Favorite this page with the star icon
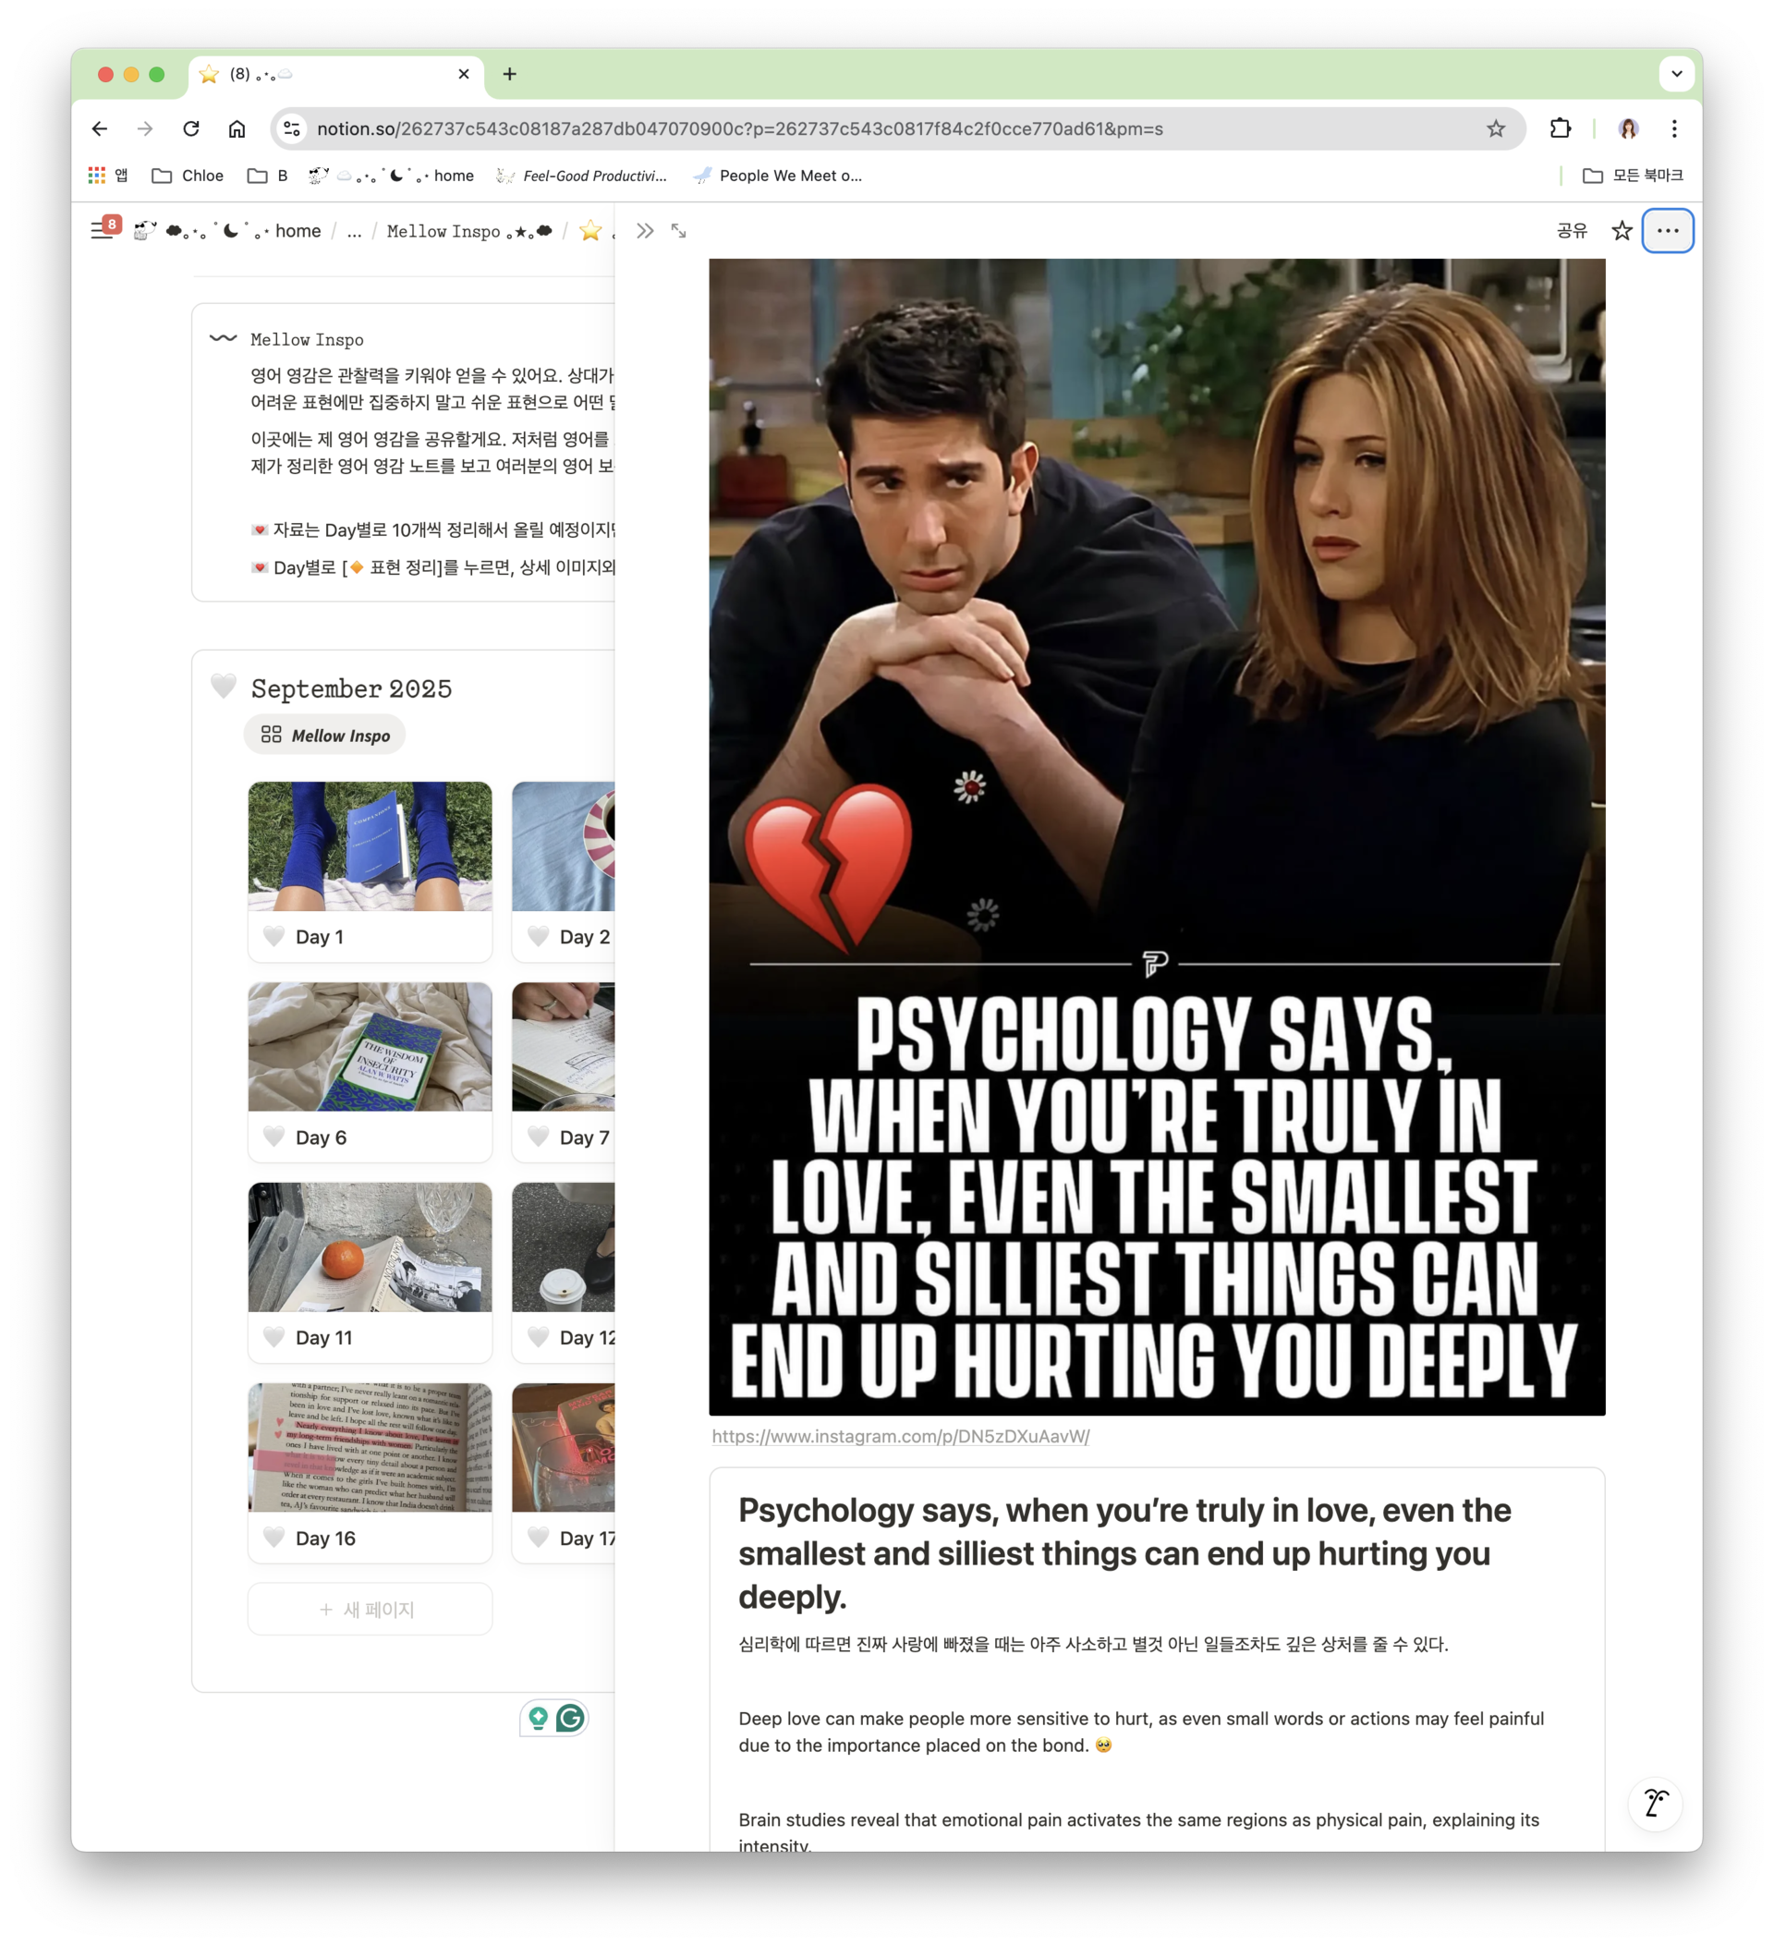The image size is (1774, 1946). tap(1622, 231)
